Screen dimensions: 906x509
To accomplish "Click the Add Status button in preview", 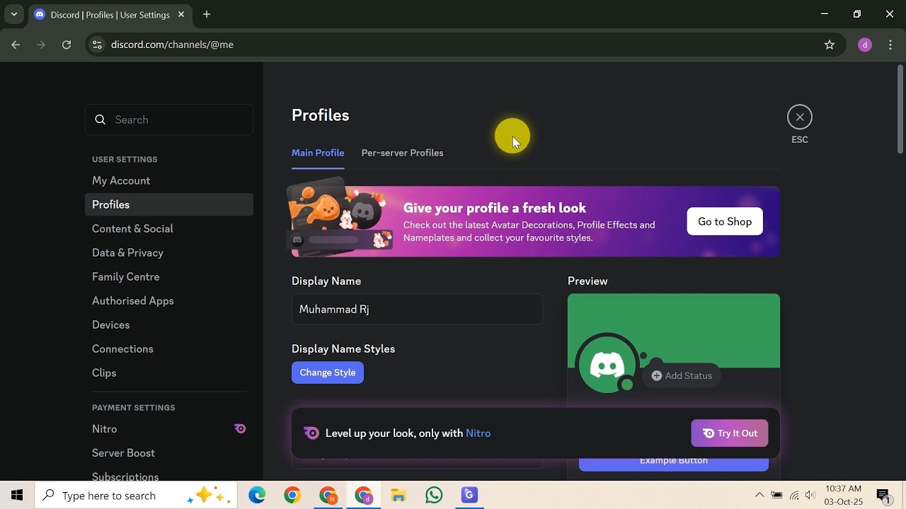I will 682,375.
